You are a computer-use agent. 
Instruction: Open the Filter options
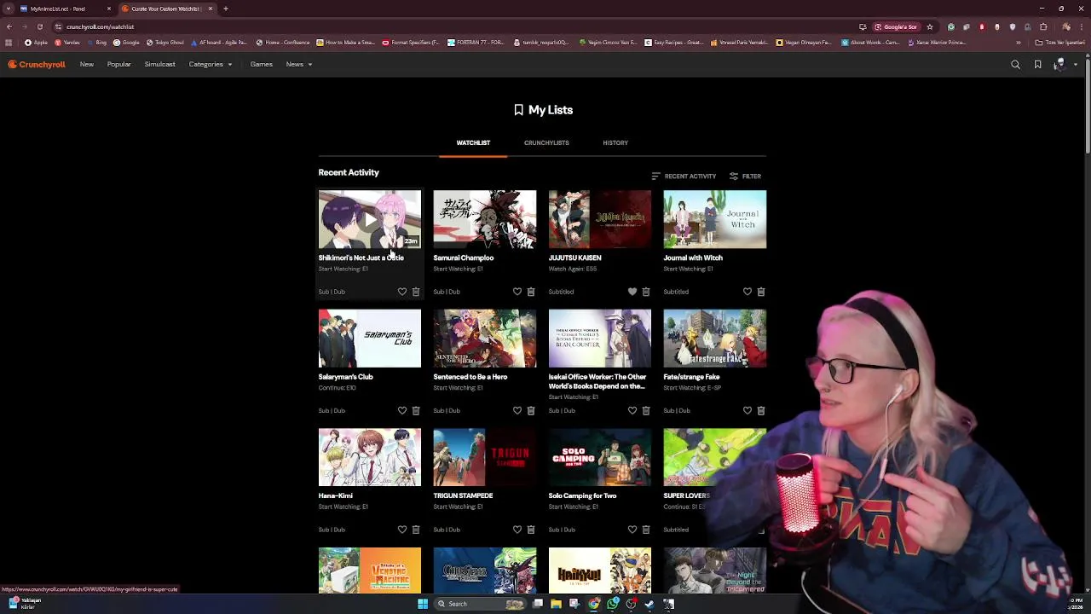pyautogui.click(x=745, y=177)
